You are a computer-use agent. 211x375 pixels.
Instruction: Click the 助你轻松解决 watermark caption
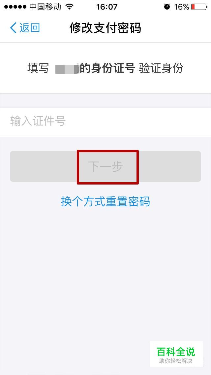(176, 361)
